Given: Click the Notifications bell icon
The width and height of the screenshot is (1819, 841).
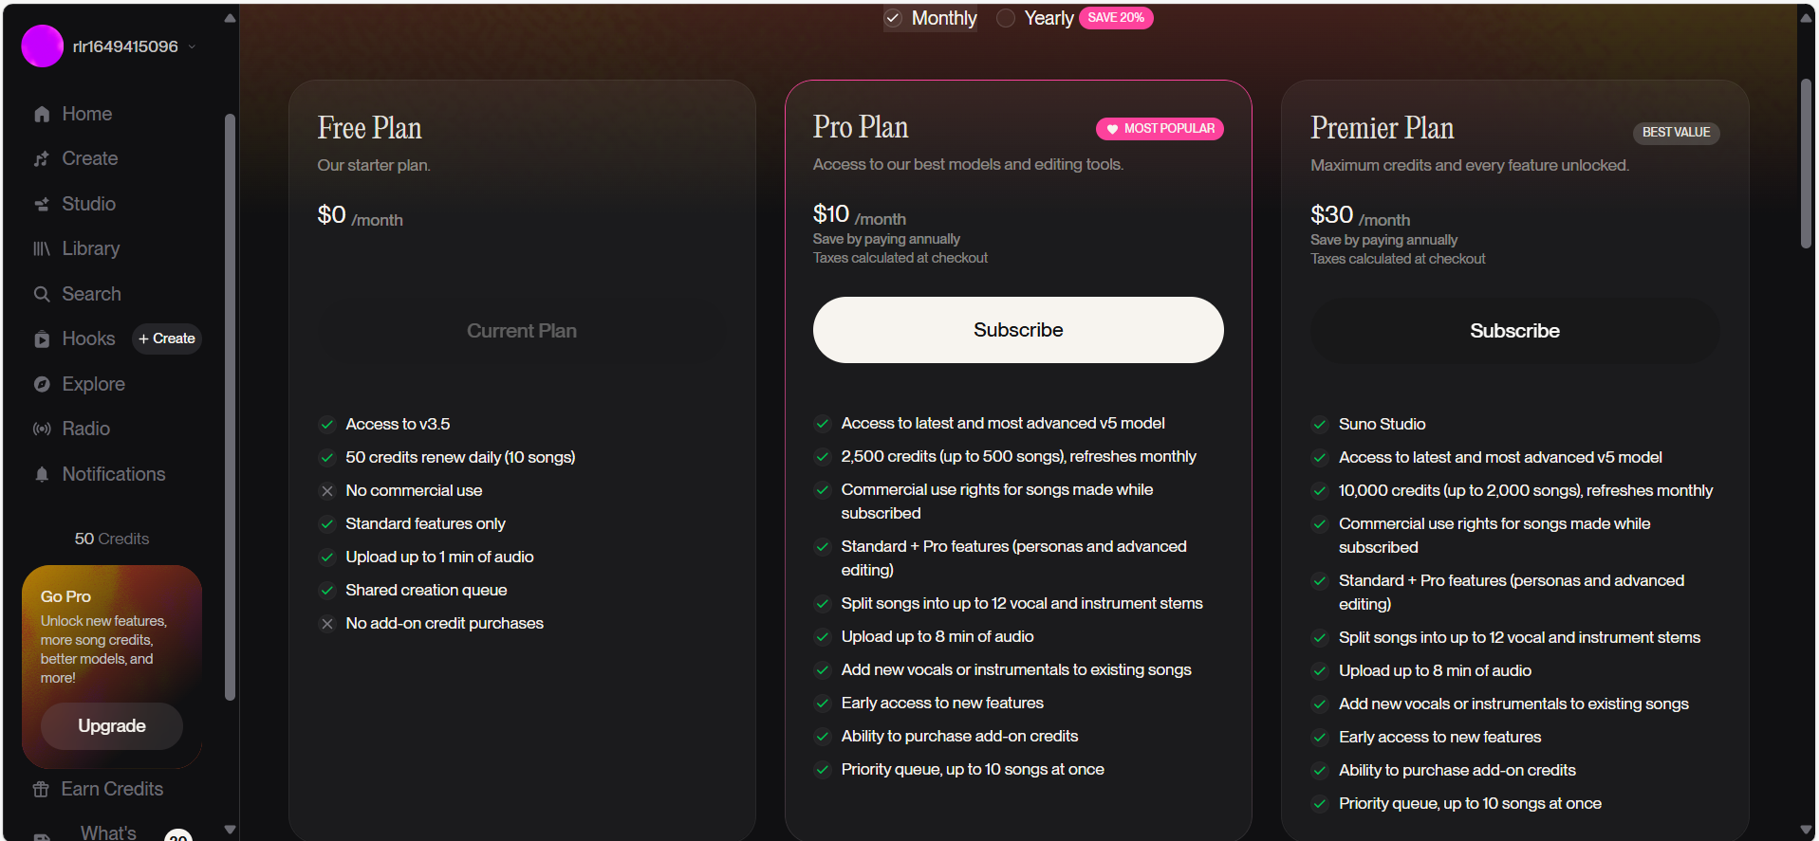Looking at the screenshot, I should (42, 475).
